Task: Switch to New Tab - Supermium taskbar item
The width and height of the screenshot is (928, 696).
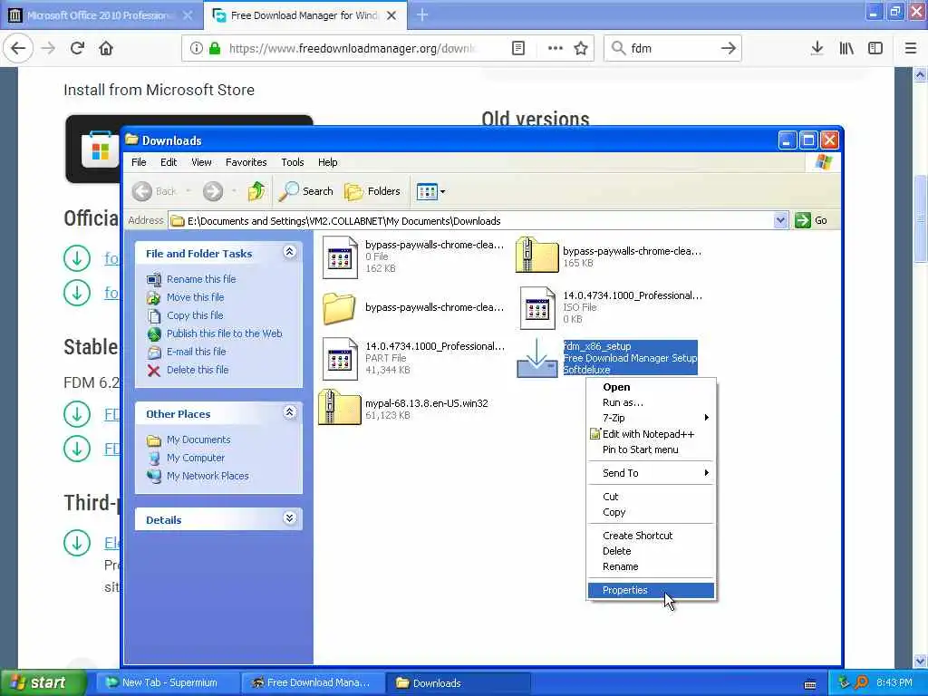Action: pyautogui.click(x=168, y=682)
